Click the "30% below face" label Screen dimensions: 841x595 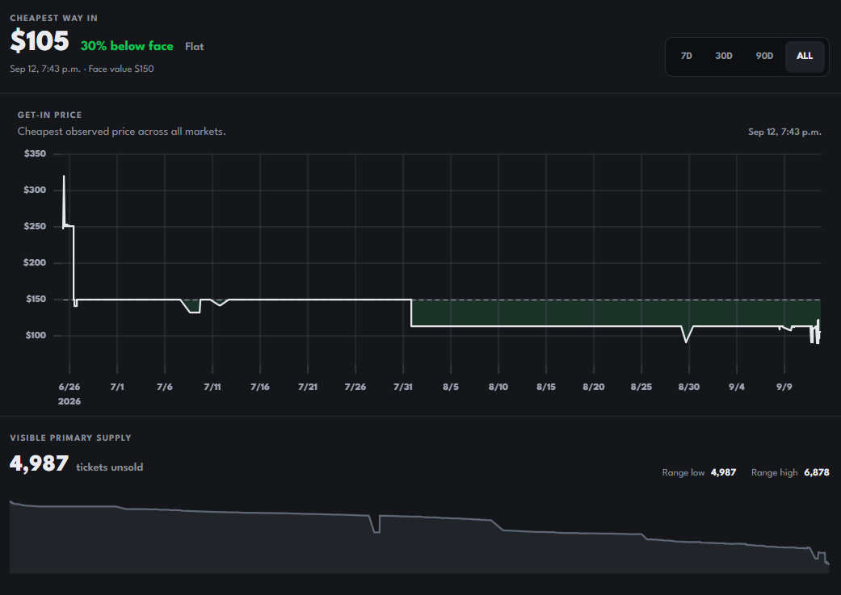[127, 47]
